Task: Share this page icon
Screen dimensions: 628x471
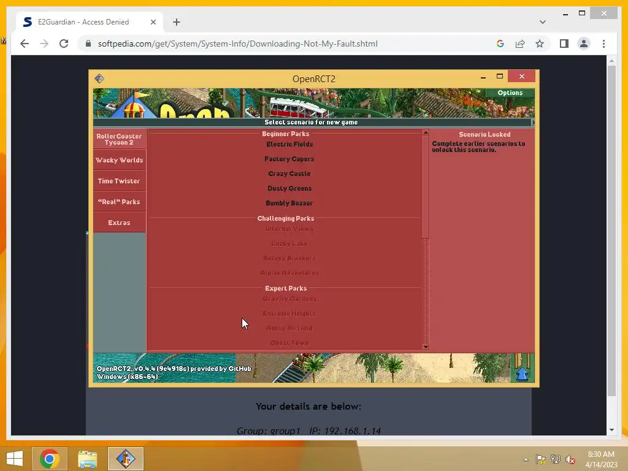Action: [x=520, y=44]
